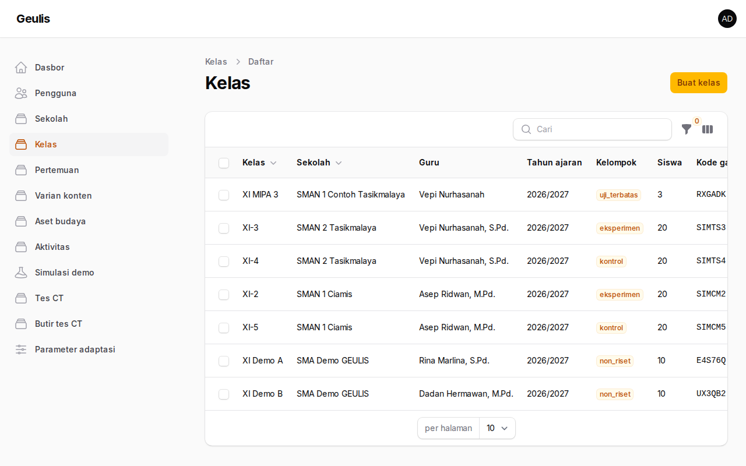
Task: Click the Tes CT sidebar icon
Action: (21, 298)
